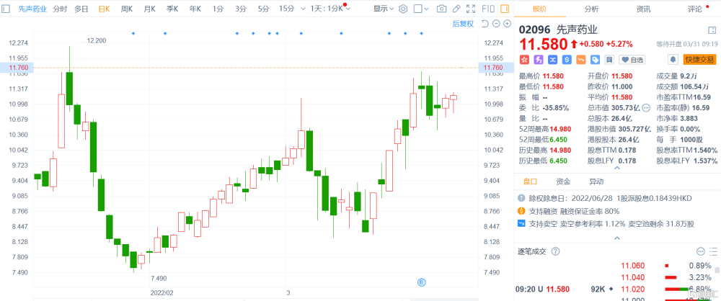The height and width of the screenshot is (301, 721).
Task: Select 1天:1分K view
Action: click(327, 9)
